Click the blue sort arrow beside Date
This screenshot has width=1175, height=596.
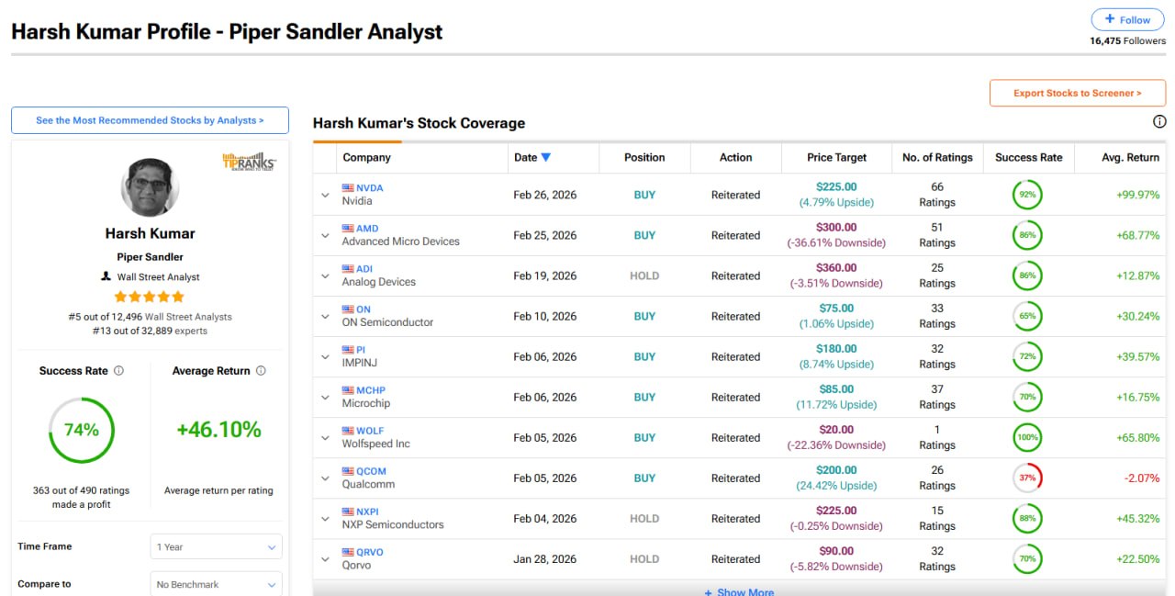pyautogui.click(x=546, y=157)
